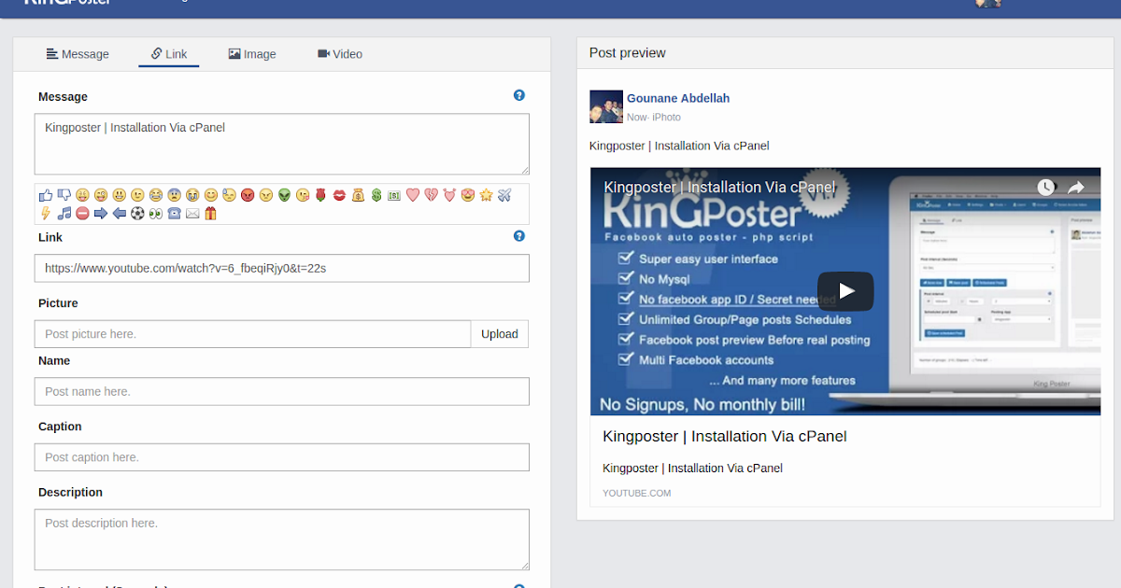Screen dimensions: 1121x588
Task: Click the video Share arrow icon
Action: click(x=1076, y=187)
